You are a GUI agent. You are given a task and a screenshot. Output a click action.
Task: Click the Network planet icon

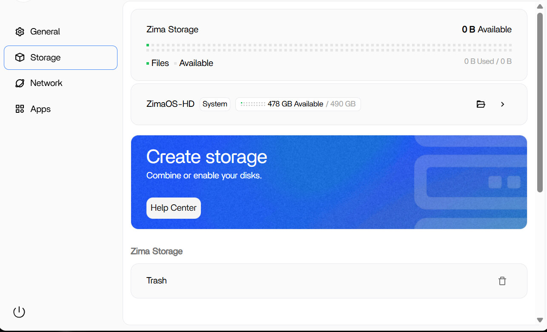coord(20,83)
